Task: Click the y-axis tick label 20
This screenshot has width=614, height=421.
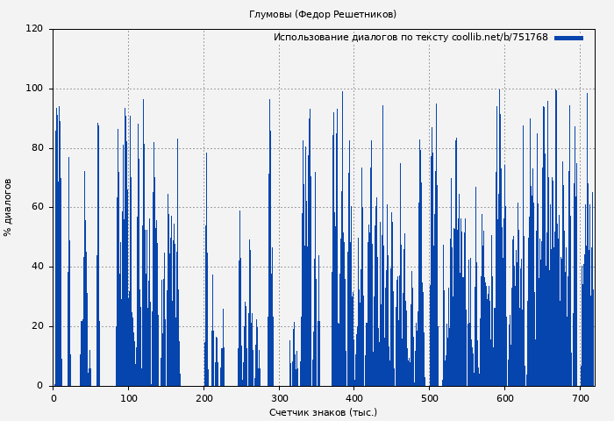Action: 37,326
